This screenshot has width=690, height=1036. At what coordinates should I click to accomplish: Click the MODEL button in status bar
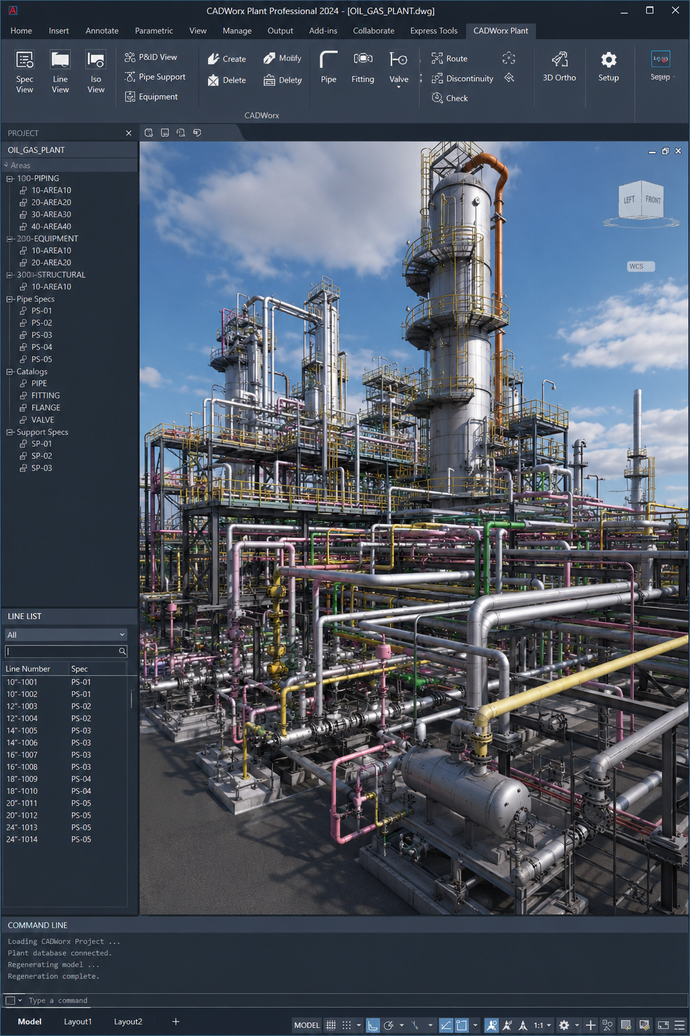(307, 1025)
